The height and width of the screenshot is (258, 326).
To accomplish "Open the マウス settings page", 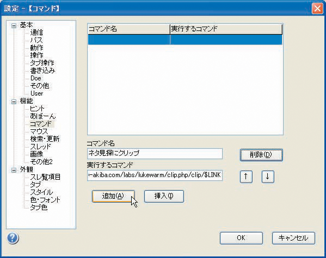I will coord(39,131).
